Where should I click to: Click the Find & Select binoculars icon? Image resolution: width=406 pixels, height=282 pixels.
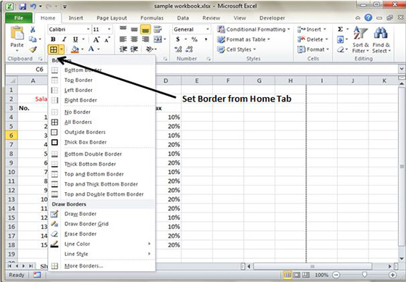point(381,40)
